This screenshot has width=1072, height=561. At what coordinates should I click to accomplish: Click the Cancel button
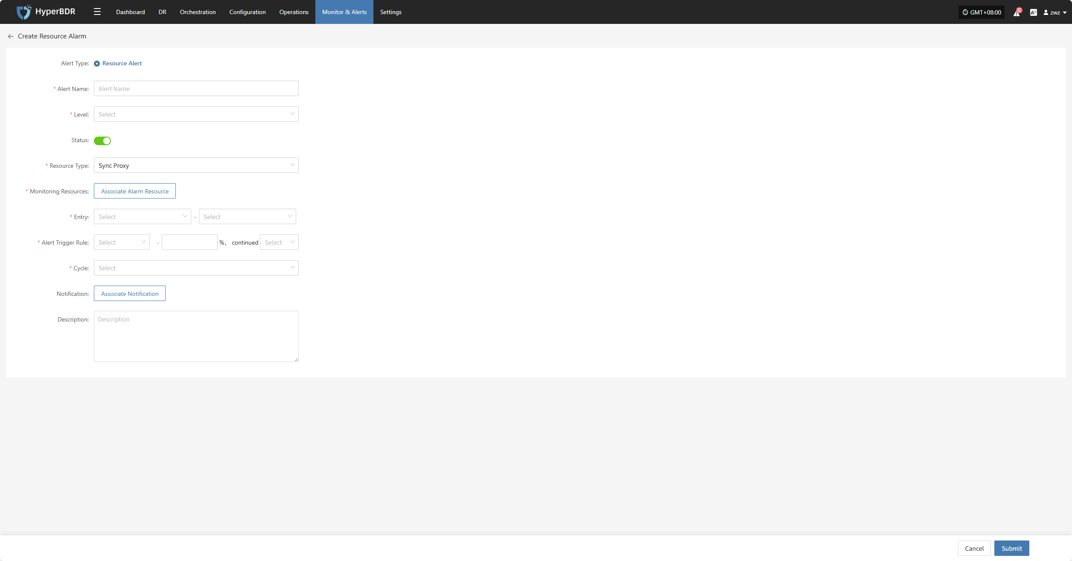[974, 548]
